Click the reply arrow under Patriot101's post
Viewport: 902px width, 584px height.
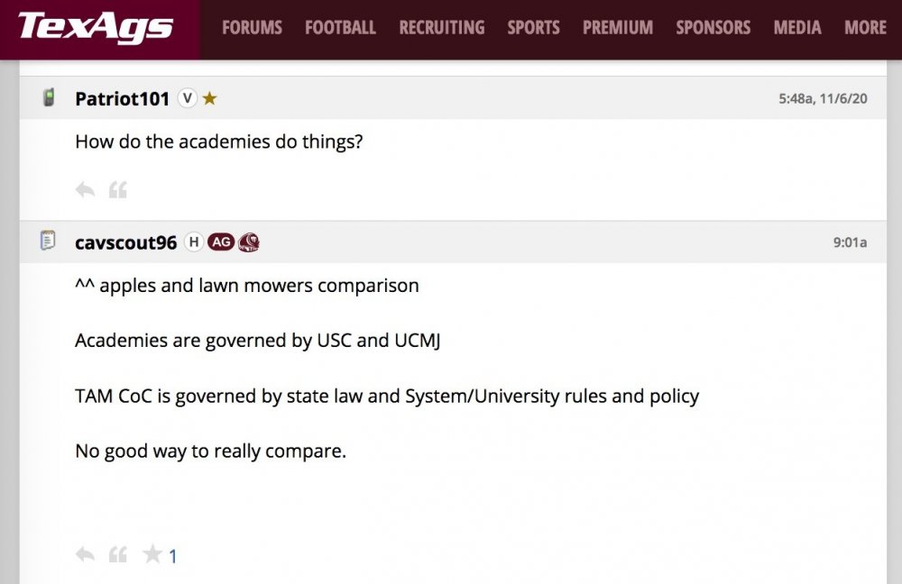(x=86, y=189)
